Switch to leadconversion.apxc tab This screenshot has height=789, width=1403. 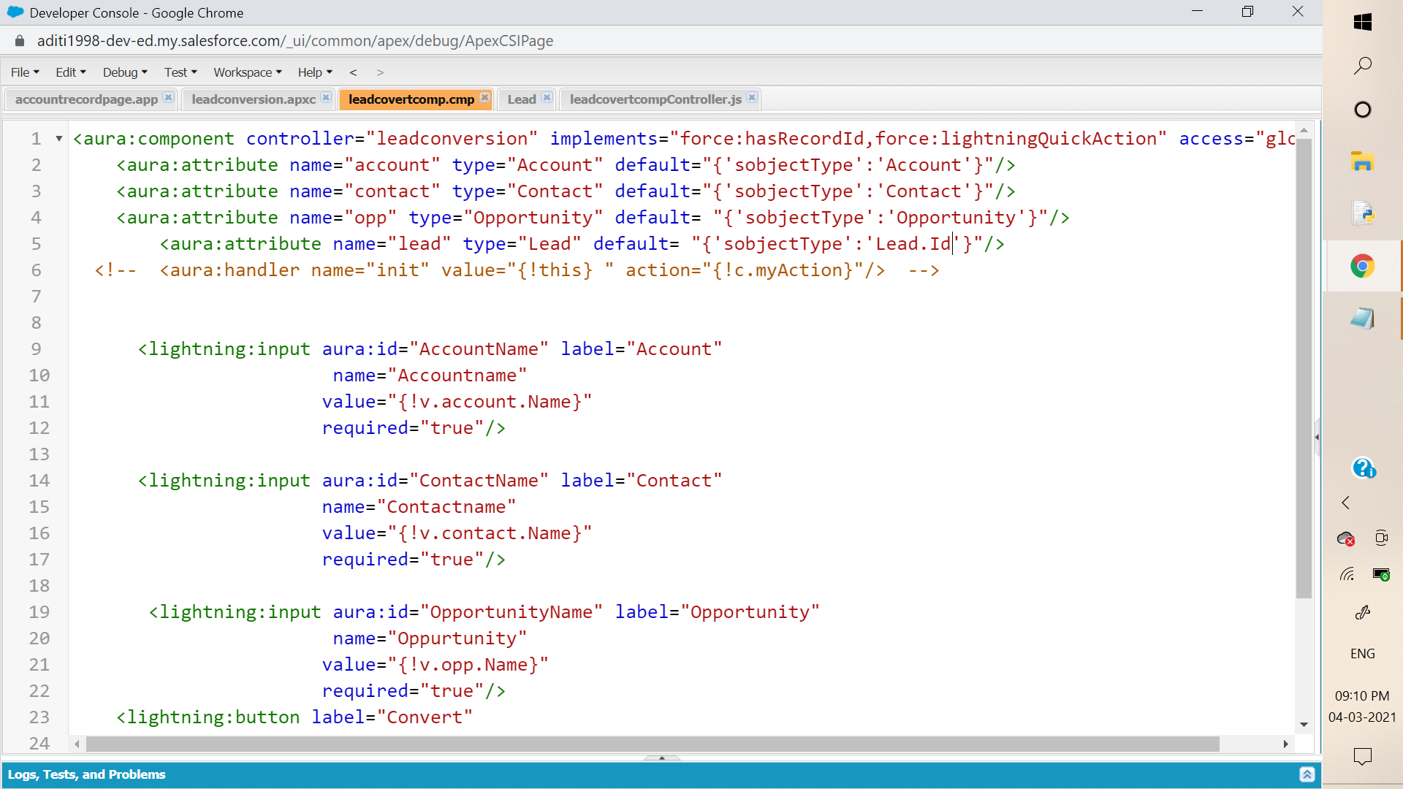coord(254,99)
